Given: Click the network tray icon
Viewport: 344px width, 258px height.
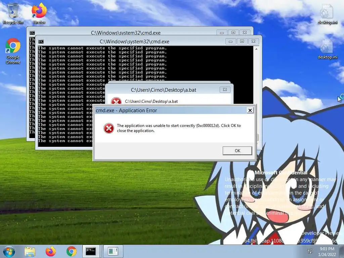Looking at the screenshot, I should [x=310, y=251].
